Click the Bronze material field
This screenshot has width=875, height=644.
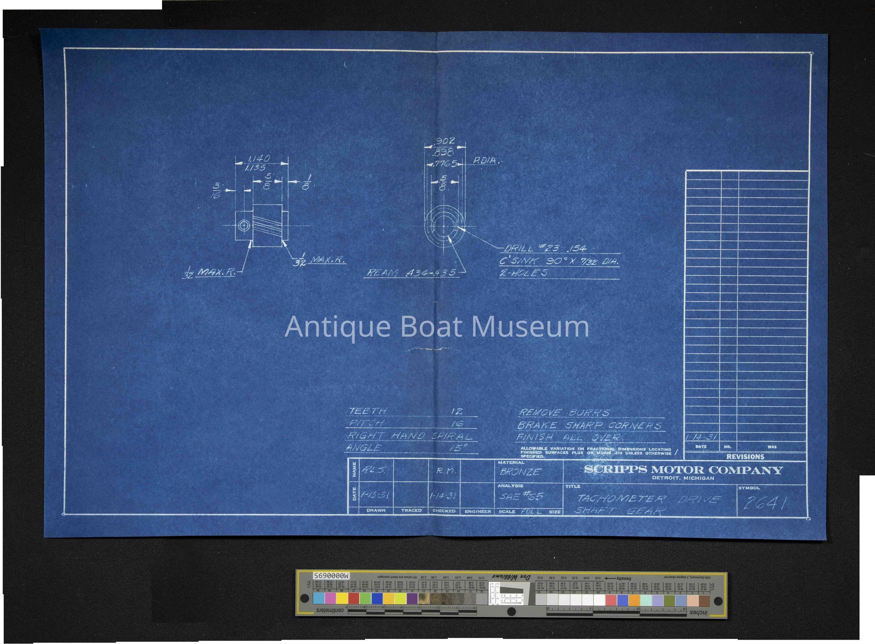pyautogui.click(x=520, y=472)
